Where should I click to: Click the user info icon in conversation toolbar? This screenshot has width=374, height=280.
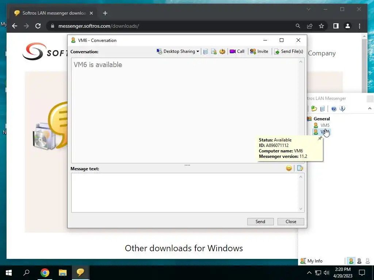click(x=214, y=51)
